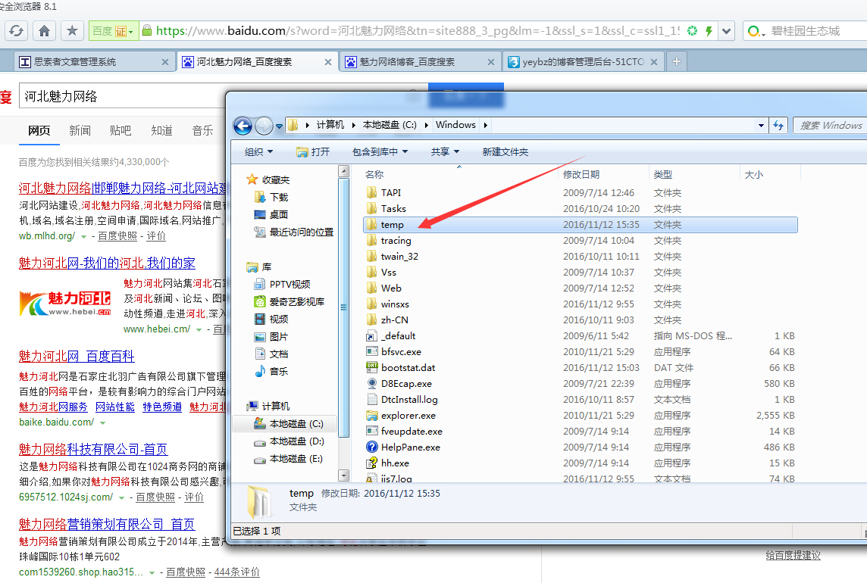Open the 组织 menu dropdown

pyautogui.click(x=258, y=151)
